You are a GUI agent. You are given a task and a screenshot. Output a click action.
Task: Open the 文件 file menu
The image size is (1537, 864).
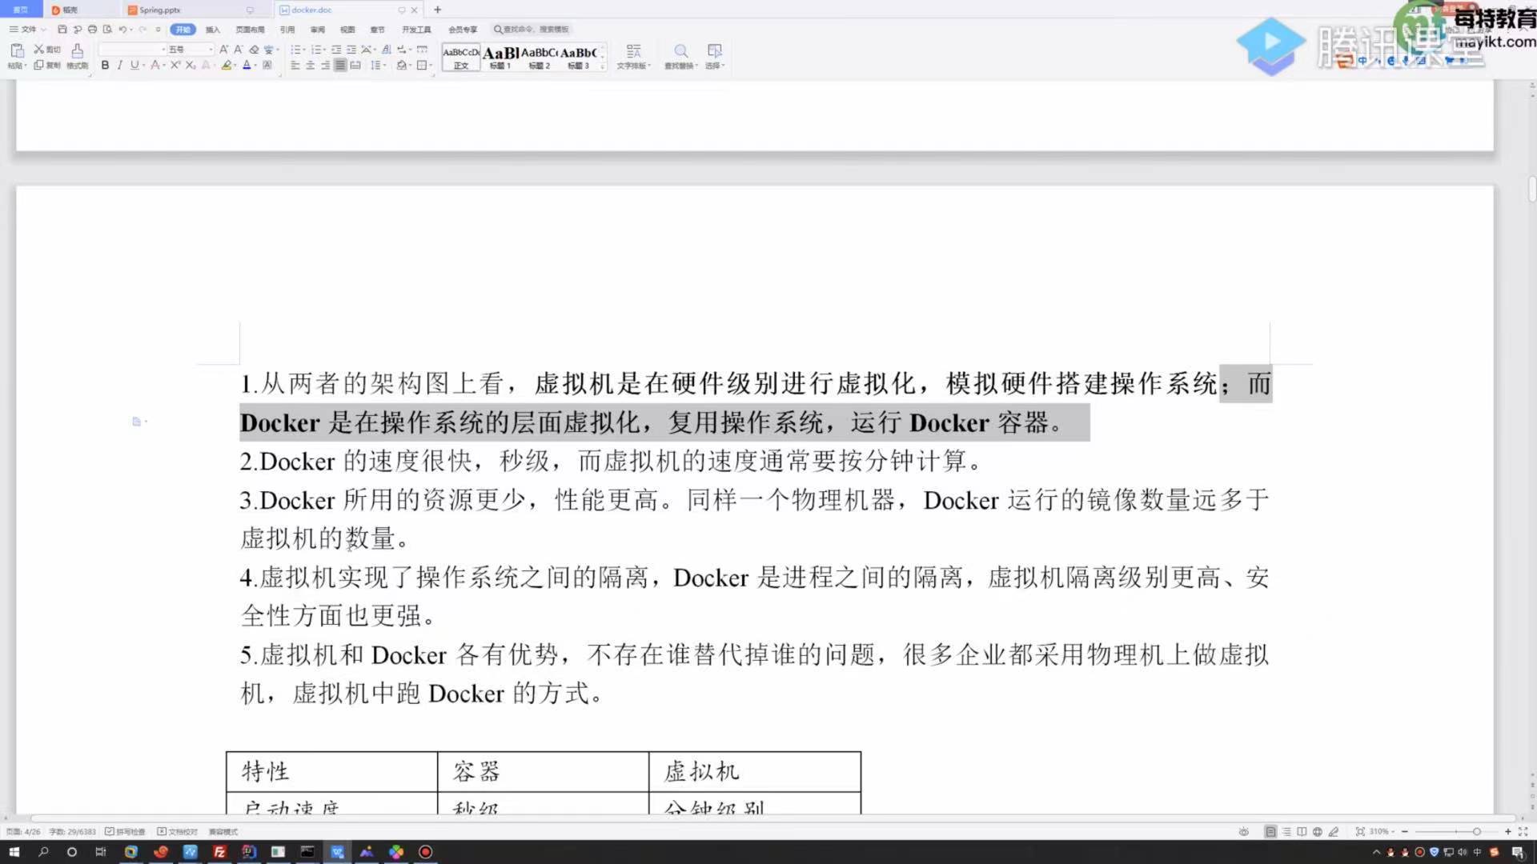(x=28, y=30)
